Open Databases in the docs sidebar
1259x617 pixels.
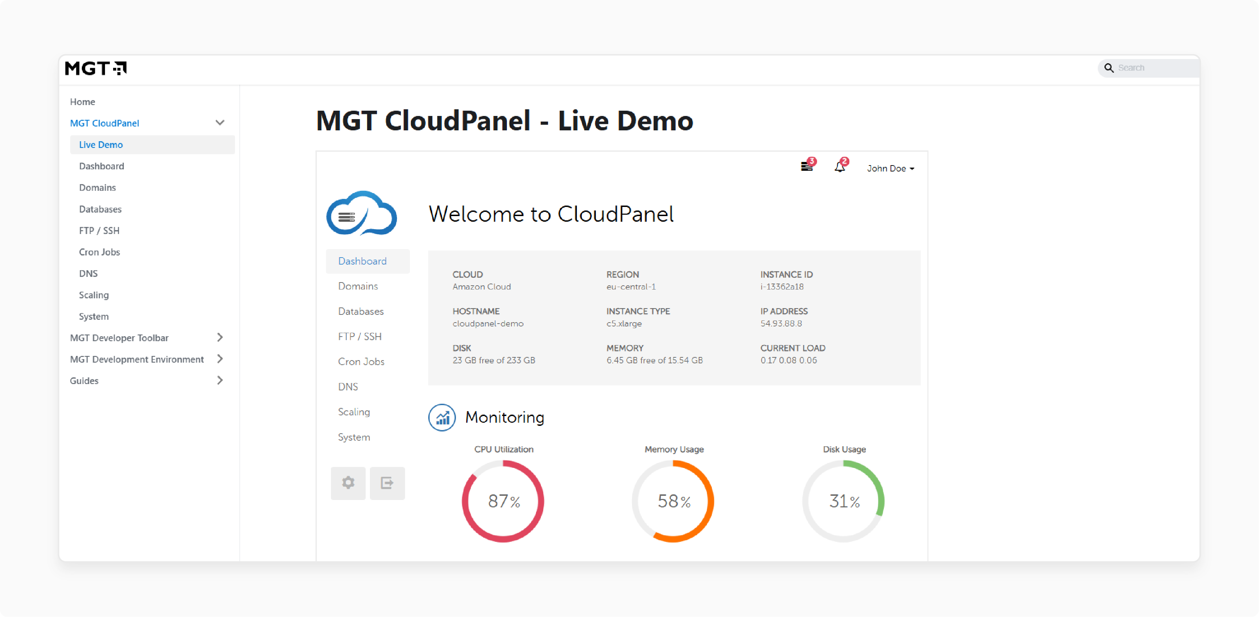[100, 209]
